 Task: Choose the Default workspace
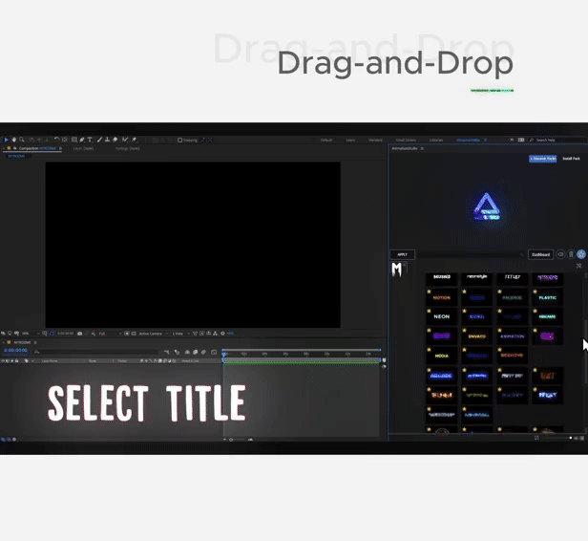[x=326, y=141]
